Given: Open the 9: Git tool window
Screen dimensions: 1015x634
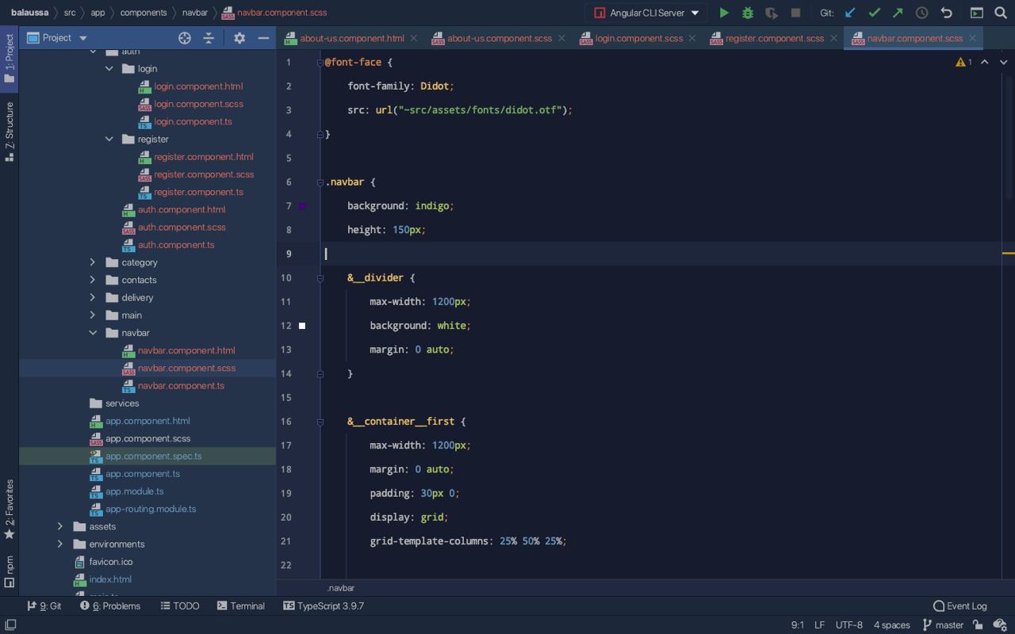Looking at the screenshot, I should coord(44,606).
